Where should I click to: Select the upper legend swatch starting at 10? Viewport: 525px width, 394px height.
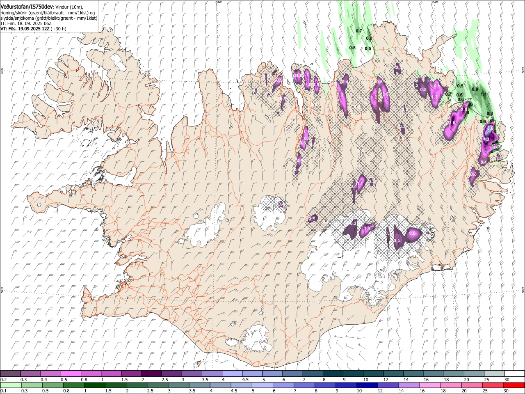(x=373, y=373)
